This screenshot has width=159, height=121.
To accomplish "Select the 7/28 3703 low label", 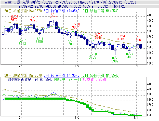I will tap(70, 43).
